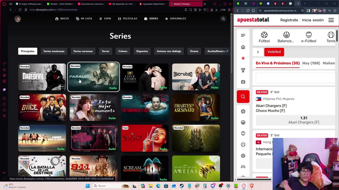Select the Hoy (108) tab
The height and width of the screenshot is (190, 339).
[311, 63]
